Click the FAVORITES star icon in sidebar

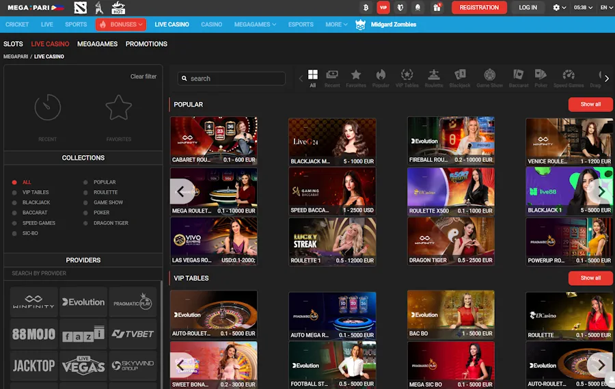coord(118,107)
